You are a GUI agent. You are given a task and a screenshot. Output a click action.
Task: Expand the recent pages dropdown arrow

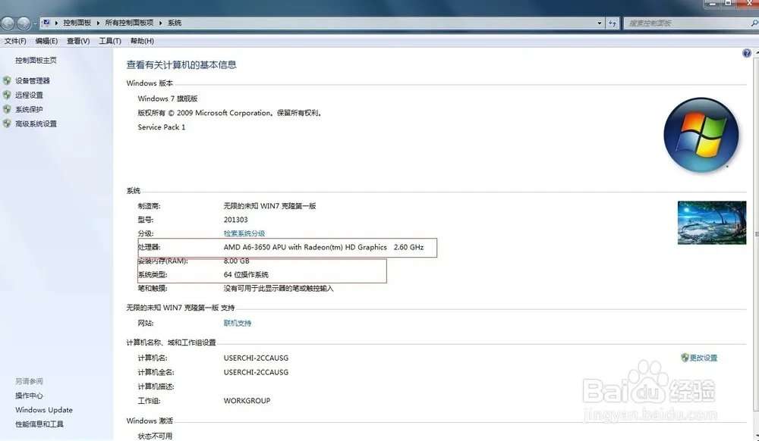click(35, 23)
